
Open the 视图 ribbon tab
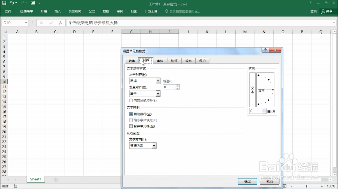pyautogui.click(x=133, y=11)
